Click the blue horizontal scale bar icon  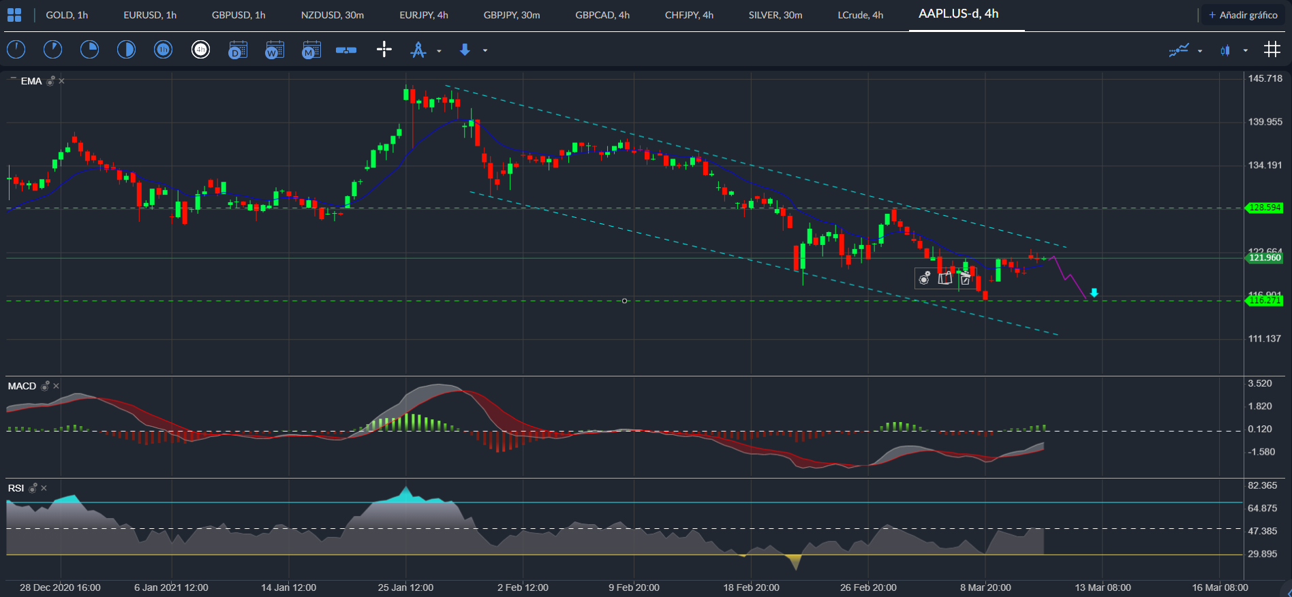pyautogui.click(x=346, y=50)
